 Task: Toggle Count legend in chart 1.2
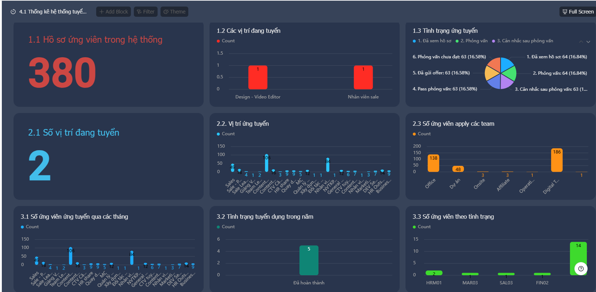[x=226, y=41]
